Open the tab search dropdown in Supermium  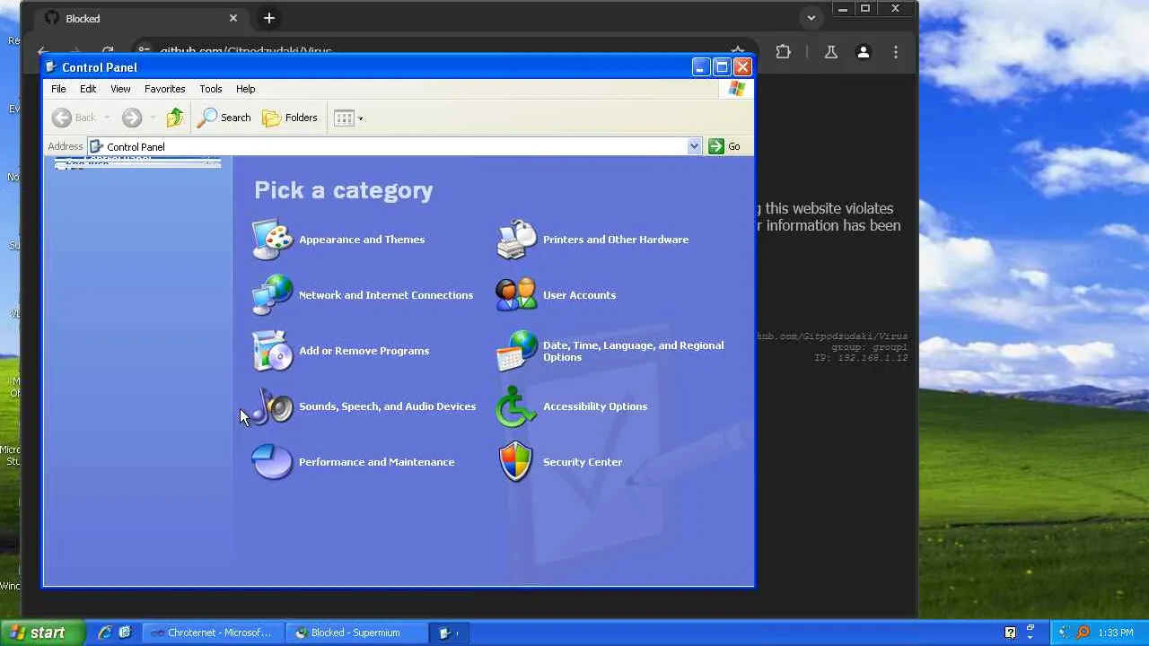click(811, 18)
